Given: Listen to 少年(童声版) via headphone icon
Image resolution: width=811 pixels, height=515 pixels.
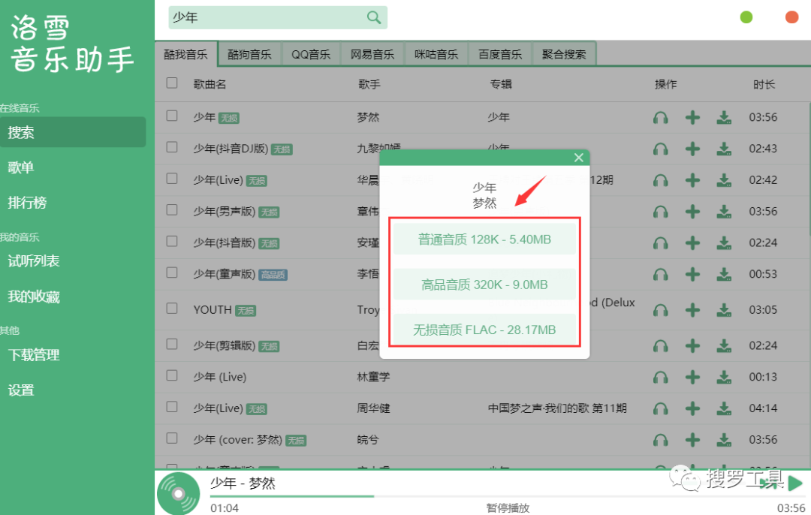Looking at the screenshot, I should pos(661,275).
